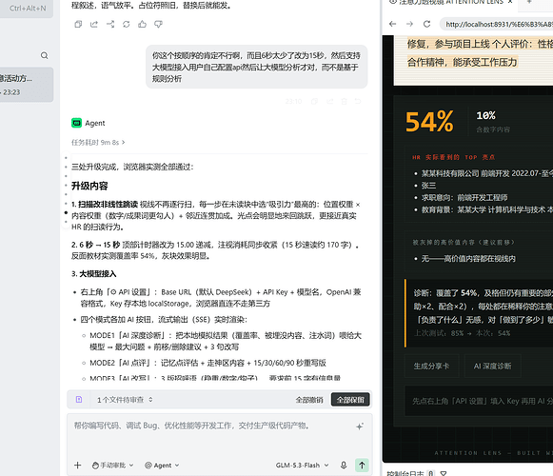
Task: Click faint delete icon under user message
Action: [344, 102]
